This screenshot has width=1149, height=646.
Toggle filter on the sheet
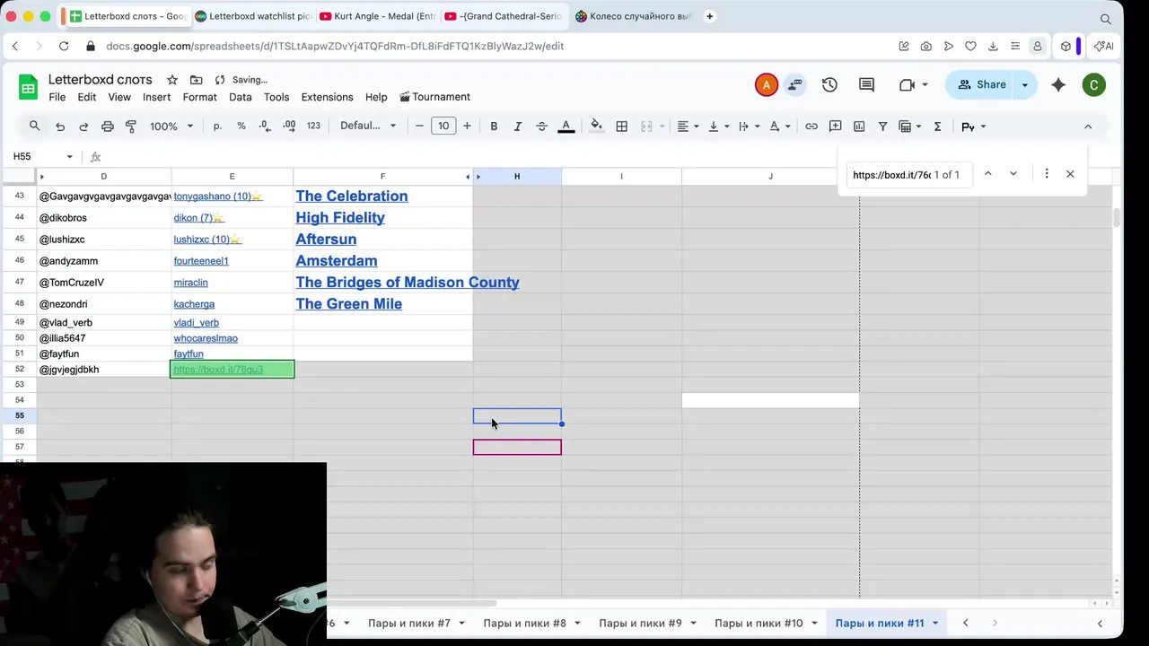pos(882,127)
